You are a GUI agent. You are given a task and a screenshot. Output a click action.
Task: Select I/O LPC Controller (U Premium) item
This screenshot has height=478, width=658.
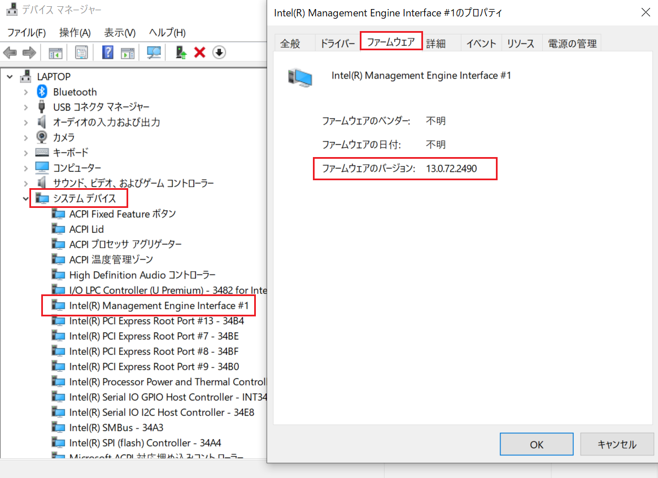coord(168,290)
